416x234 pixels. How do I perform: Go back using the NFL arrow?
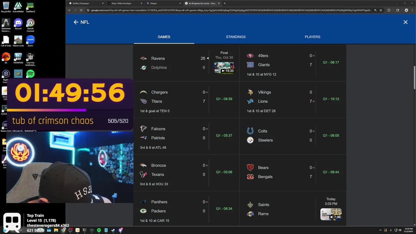click(x=76, y=22)
